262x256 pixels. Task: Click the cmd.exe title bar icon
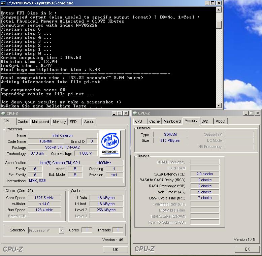click(x=3, y=3)
